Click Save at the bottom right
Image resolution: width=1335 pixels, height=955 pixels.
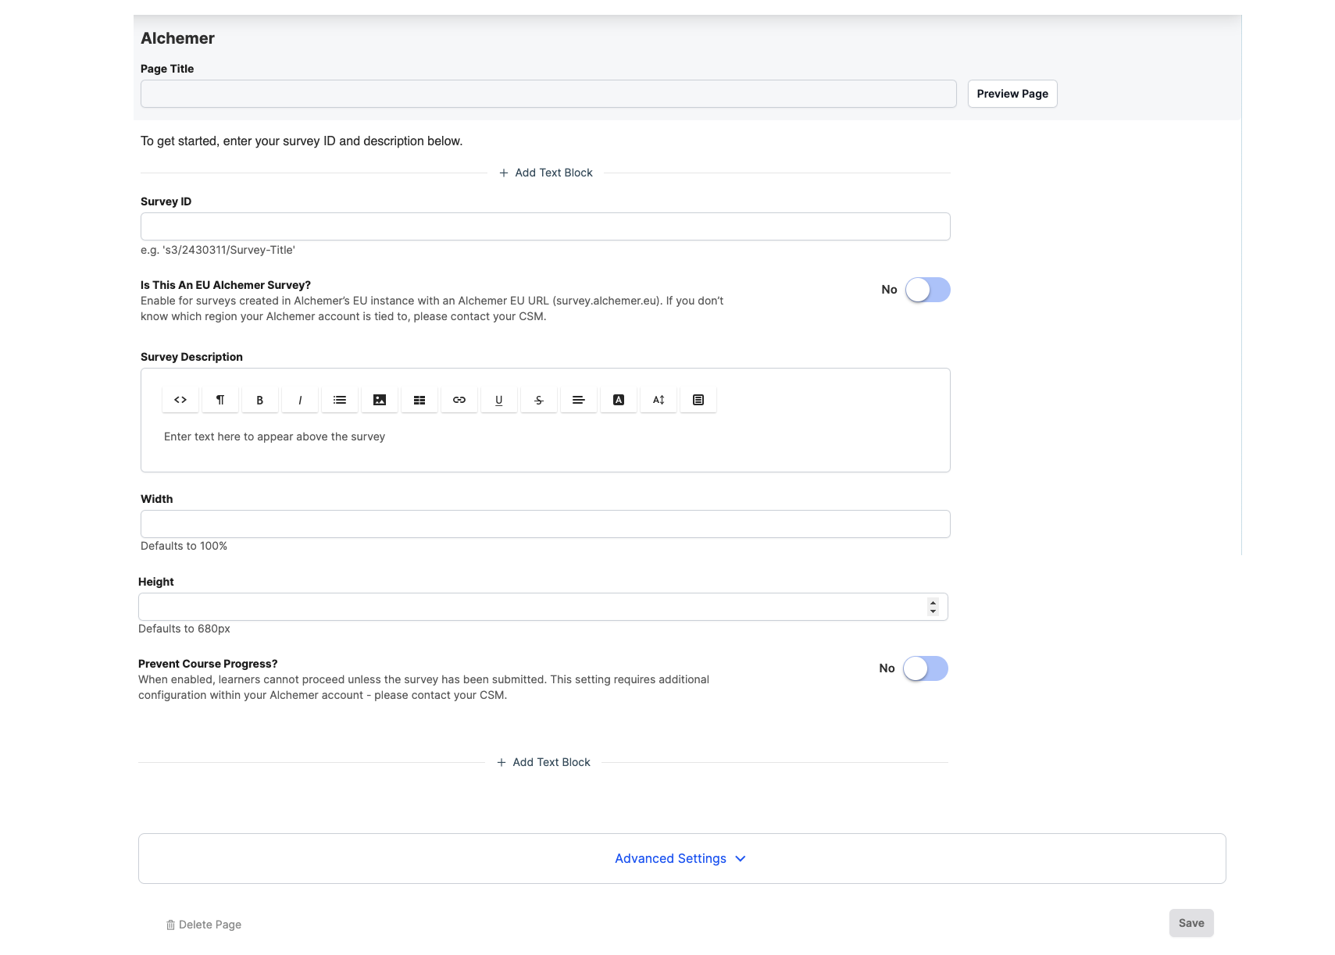(x=1190, y=922)
